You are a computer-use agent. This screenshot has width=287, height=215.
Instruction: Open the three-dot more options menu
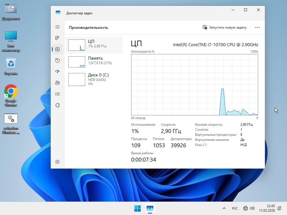coord(258,27)
